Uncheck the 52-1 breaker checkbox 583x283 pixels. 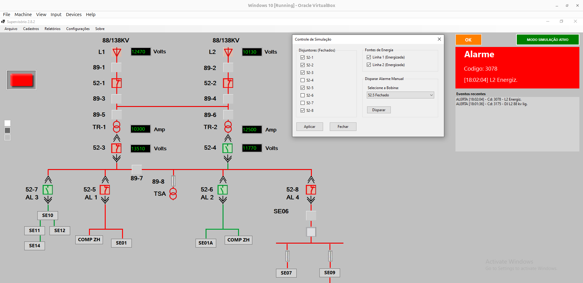click(x=302, y=57)
